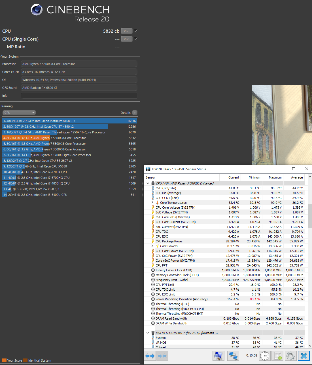Click lightning icon beside CPU Core Voltage (SVI2 TFN)
Screen dimensions: 312x365
(x=153, y=207)
